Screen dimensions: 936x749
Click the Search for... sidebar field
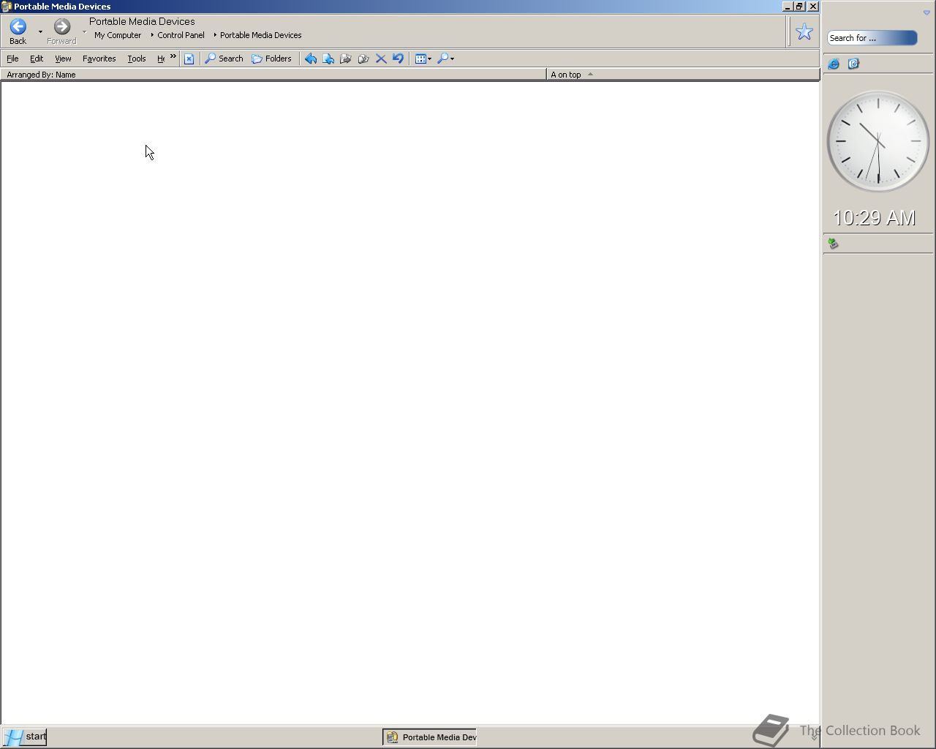pyautogui.click(x=872, y=38)
